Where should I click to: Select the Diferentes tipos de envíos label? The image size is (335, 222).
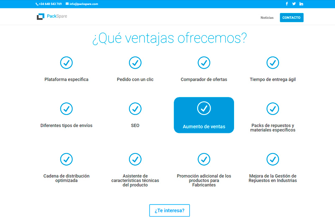67,125
